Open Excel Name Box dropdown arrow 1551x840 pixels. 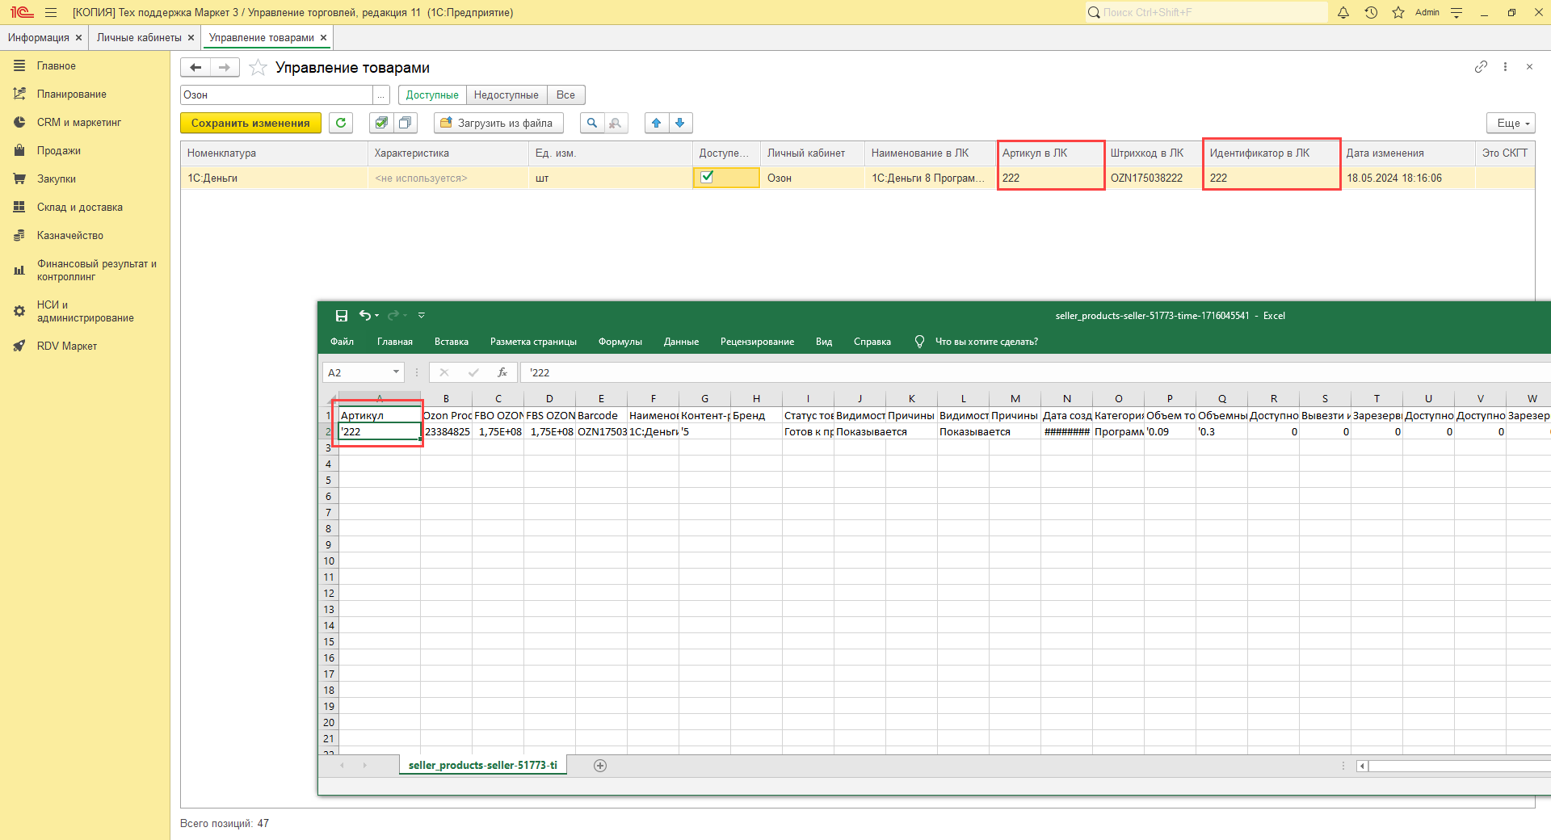click(396, 372)
